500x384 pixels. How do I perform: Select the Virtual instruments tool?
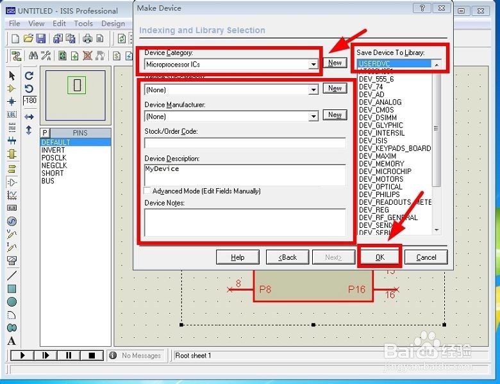coord(12,260)
